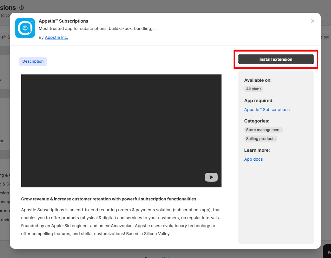Click the 'Most trusted app' tagline text
The image size is (331, 258).
point(97,28)
